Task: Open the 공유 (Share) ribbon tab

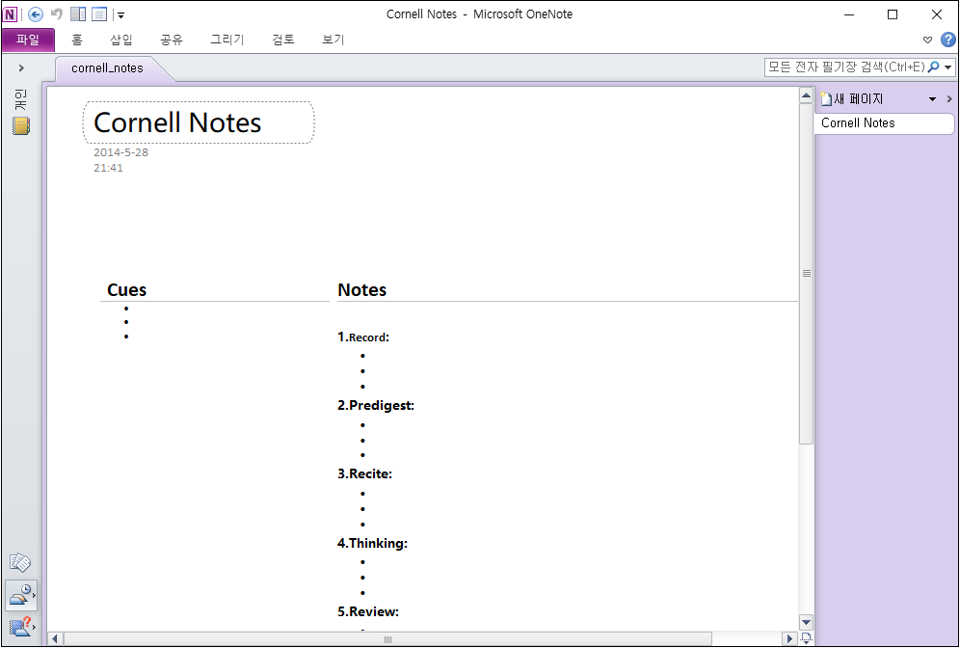Action: pyautogui.click(x=172, y=40)
